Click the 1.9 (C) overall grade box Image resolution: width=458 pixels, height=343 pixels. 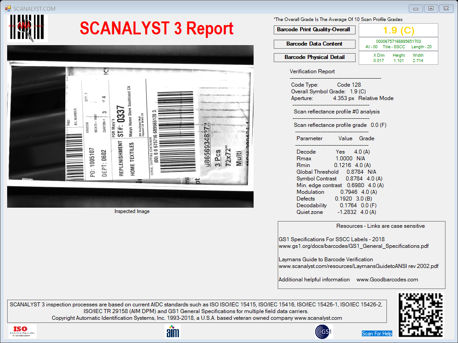point(399,30)
